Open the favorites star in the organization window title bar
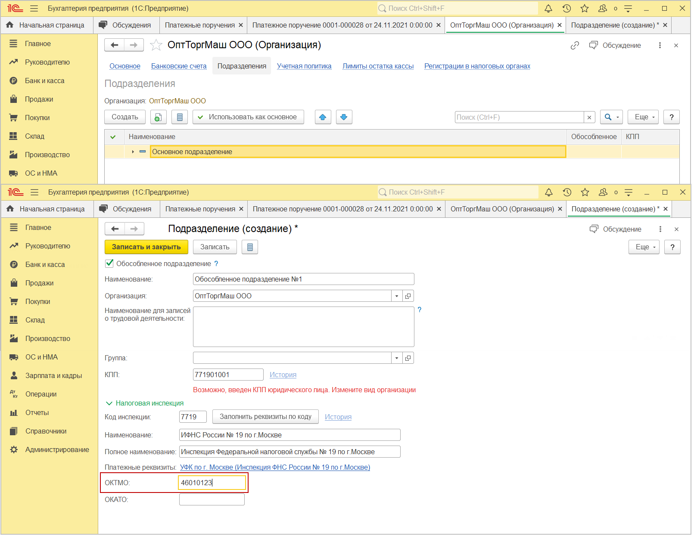This screenshot has height=539, width=694. point(585,8)
